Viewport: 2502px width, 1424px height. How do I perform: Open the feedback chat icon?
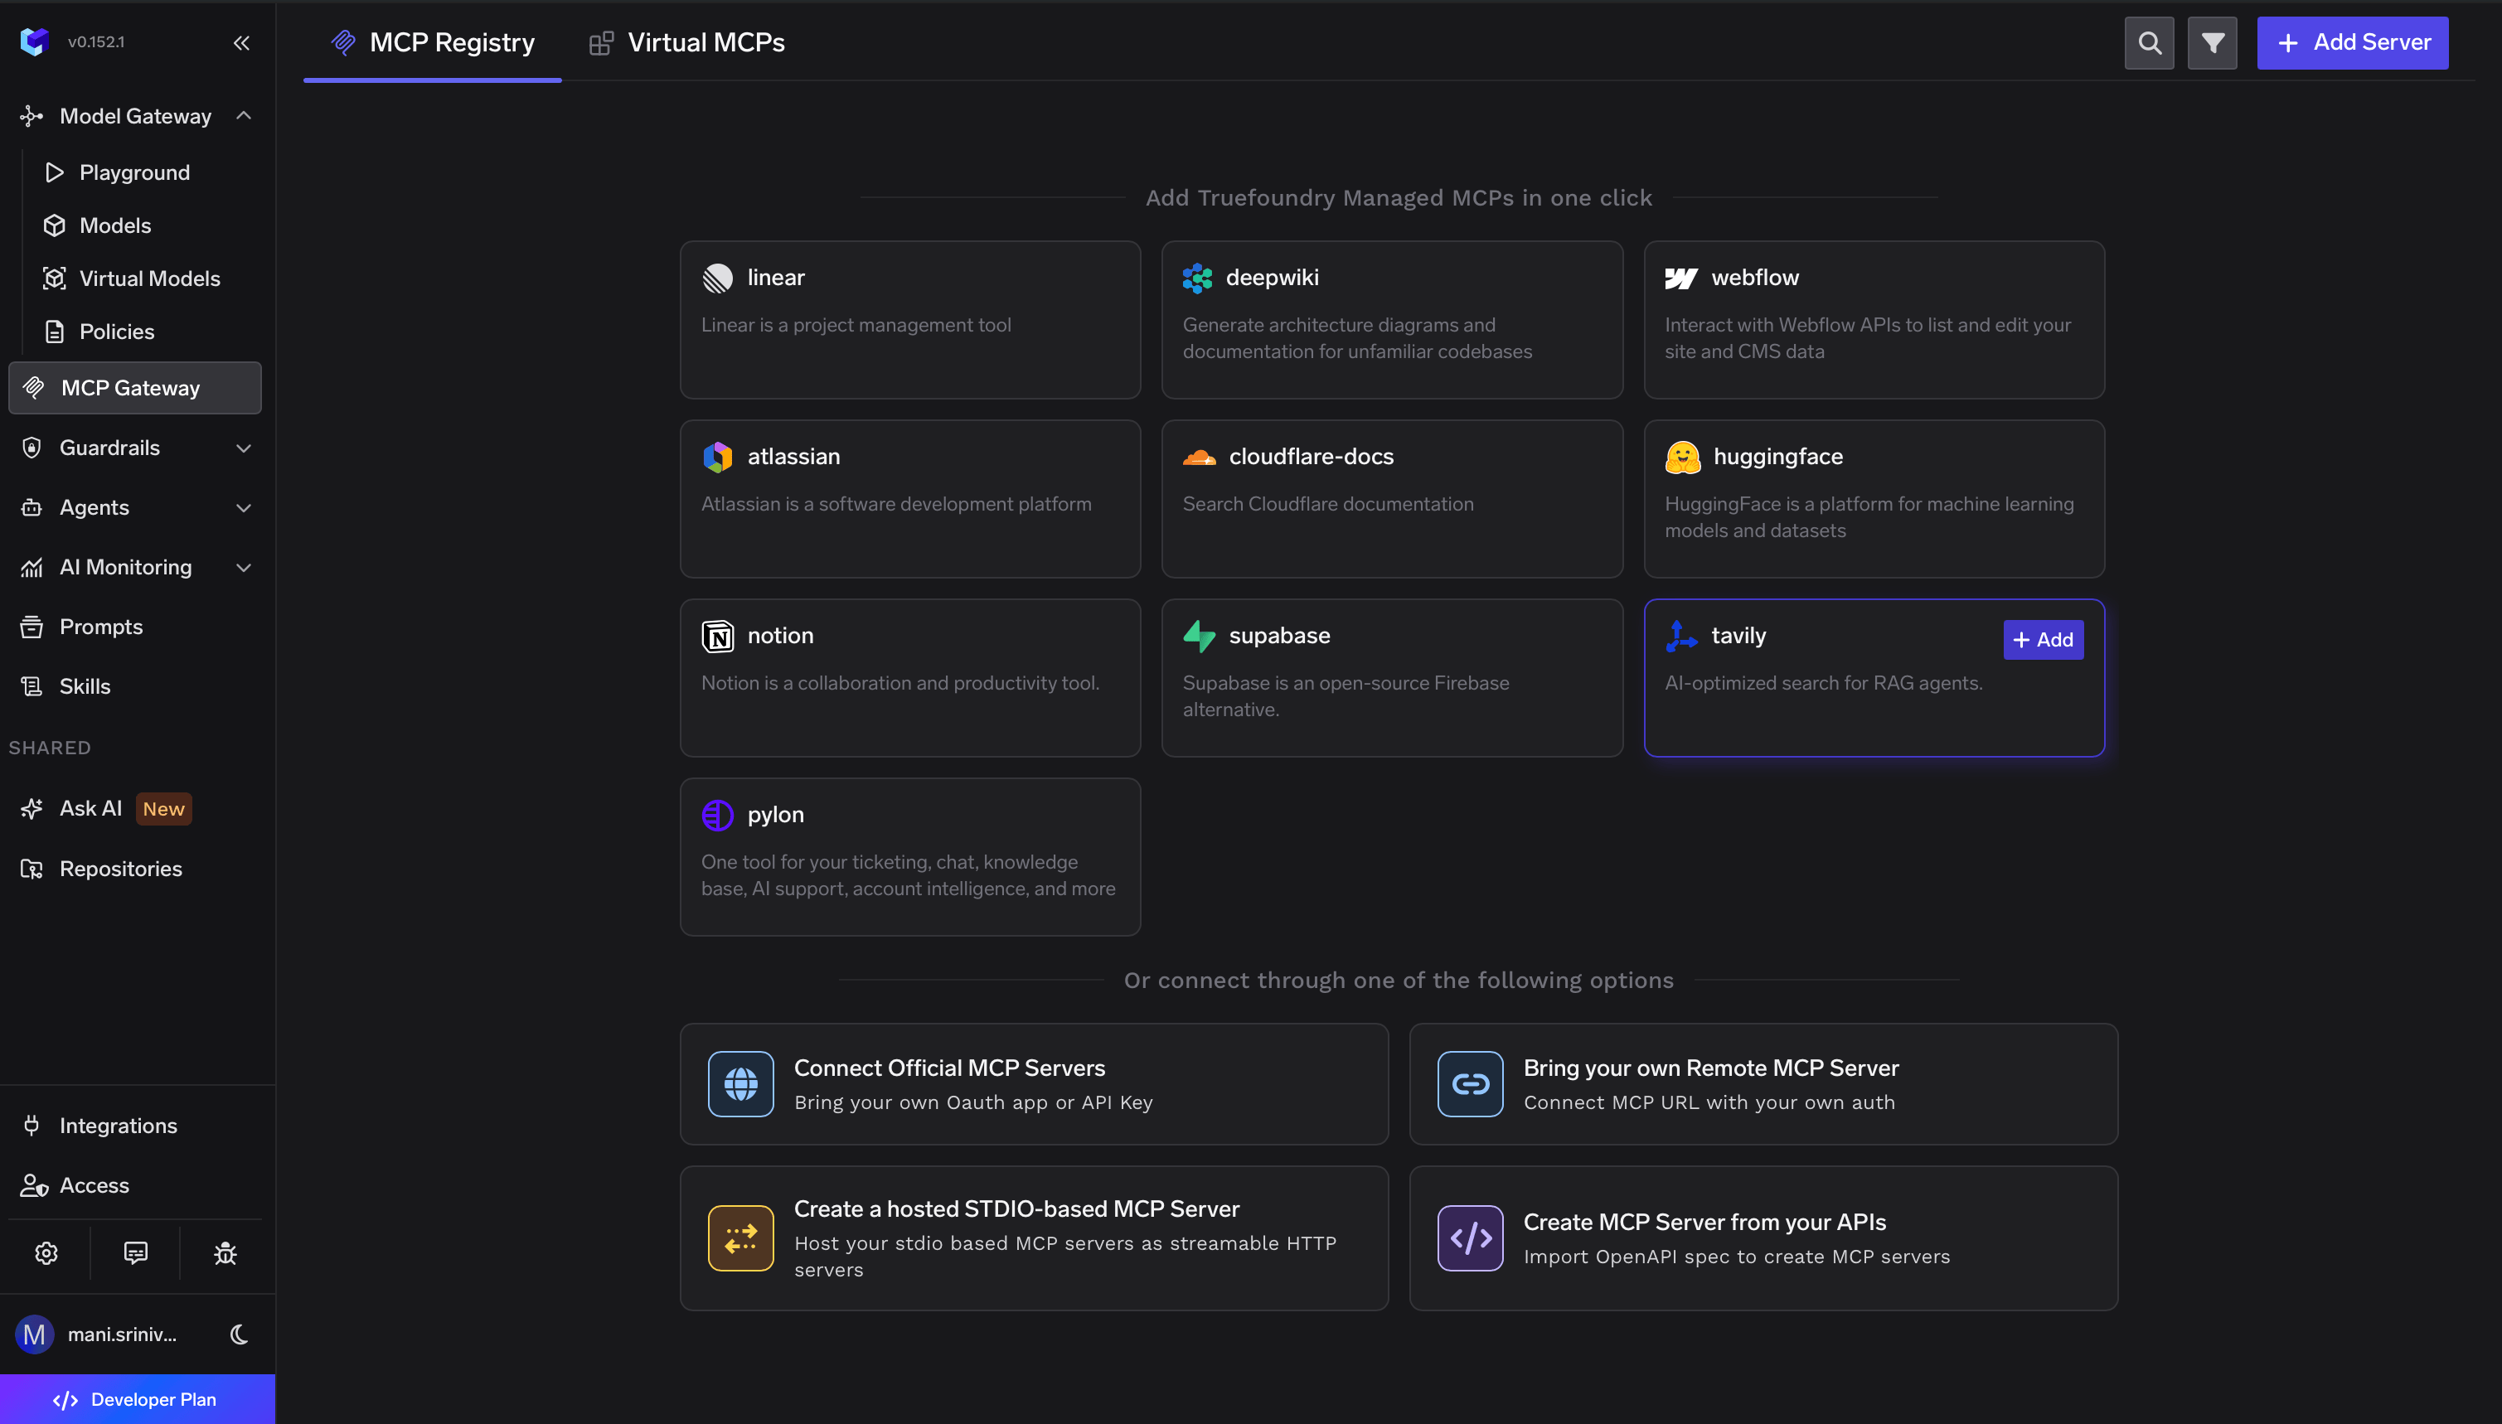click(x=136, y=1253)
